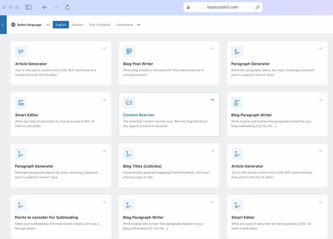Viewport: 333px width, 239px height.
Task: Click the first-row Paragraph Generator 'A' icon
Action: tap(237, 52)
